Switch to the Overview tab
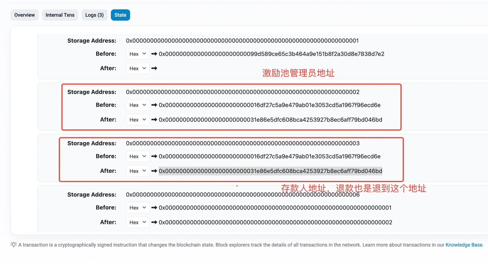The image size is (488, 264). tap(24, 15)
